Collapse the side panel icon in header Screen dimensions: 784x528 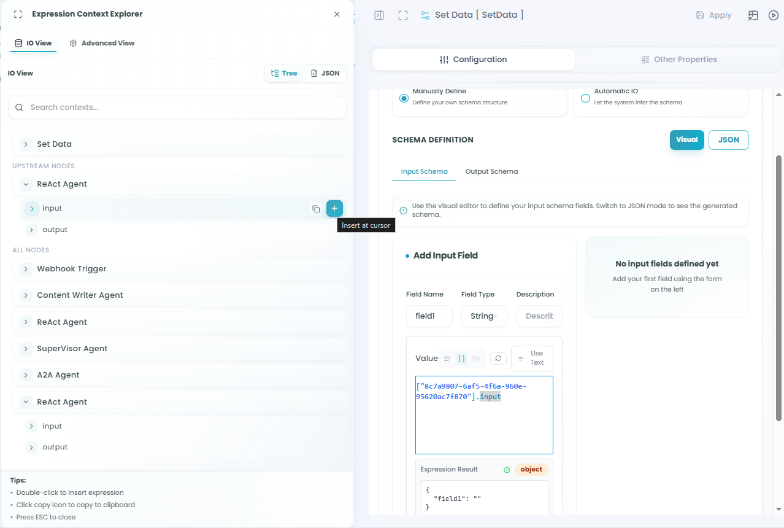379,15
